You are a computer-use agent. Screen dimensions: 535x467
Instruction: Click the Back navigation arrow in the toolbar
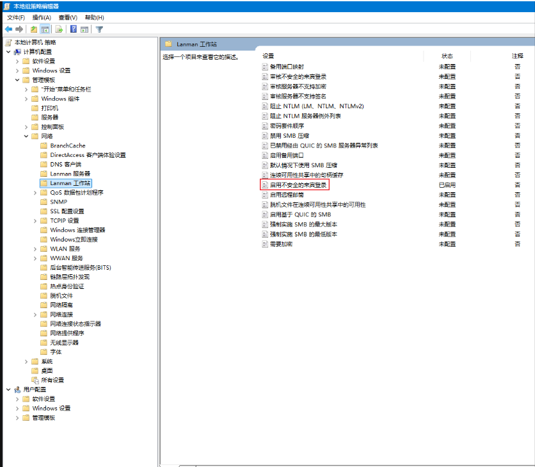pyautogui.click(x=8, y=29)
